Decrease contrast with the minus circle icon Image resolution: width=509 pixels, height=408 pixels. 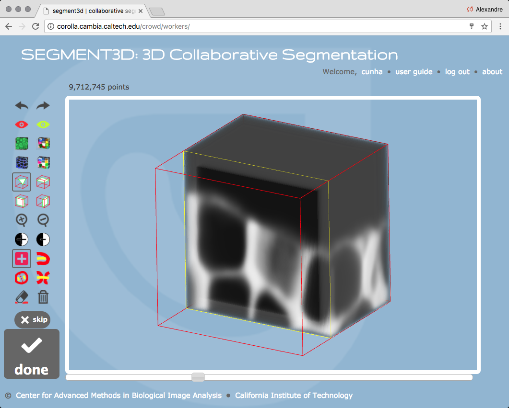[43, 239]
